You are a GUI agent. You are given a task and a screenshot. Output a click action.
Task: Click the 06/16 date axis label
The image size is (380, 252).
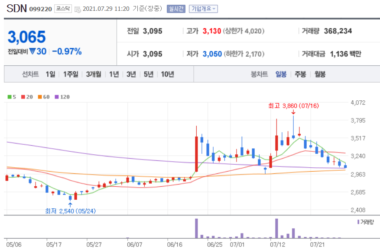pyautogui.click(x=175, y=245)
